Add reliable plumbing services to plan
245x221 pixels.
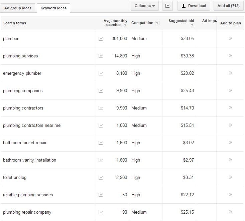tap(230, 195)
